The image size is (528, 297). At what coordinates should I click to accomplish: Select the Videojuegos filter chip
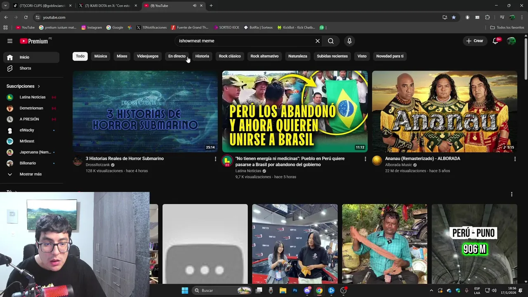pyautogui.click(x=148, y=56)
